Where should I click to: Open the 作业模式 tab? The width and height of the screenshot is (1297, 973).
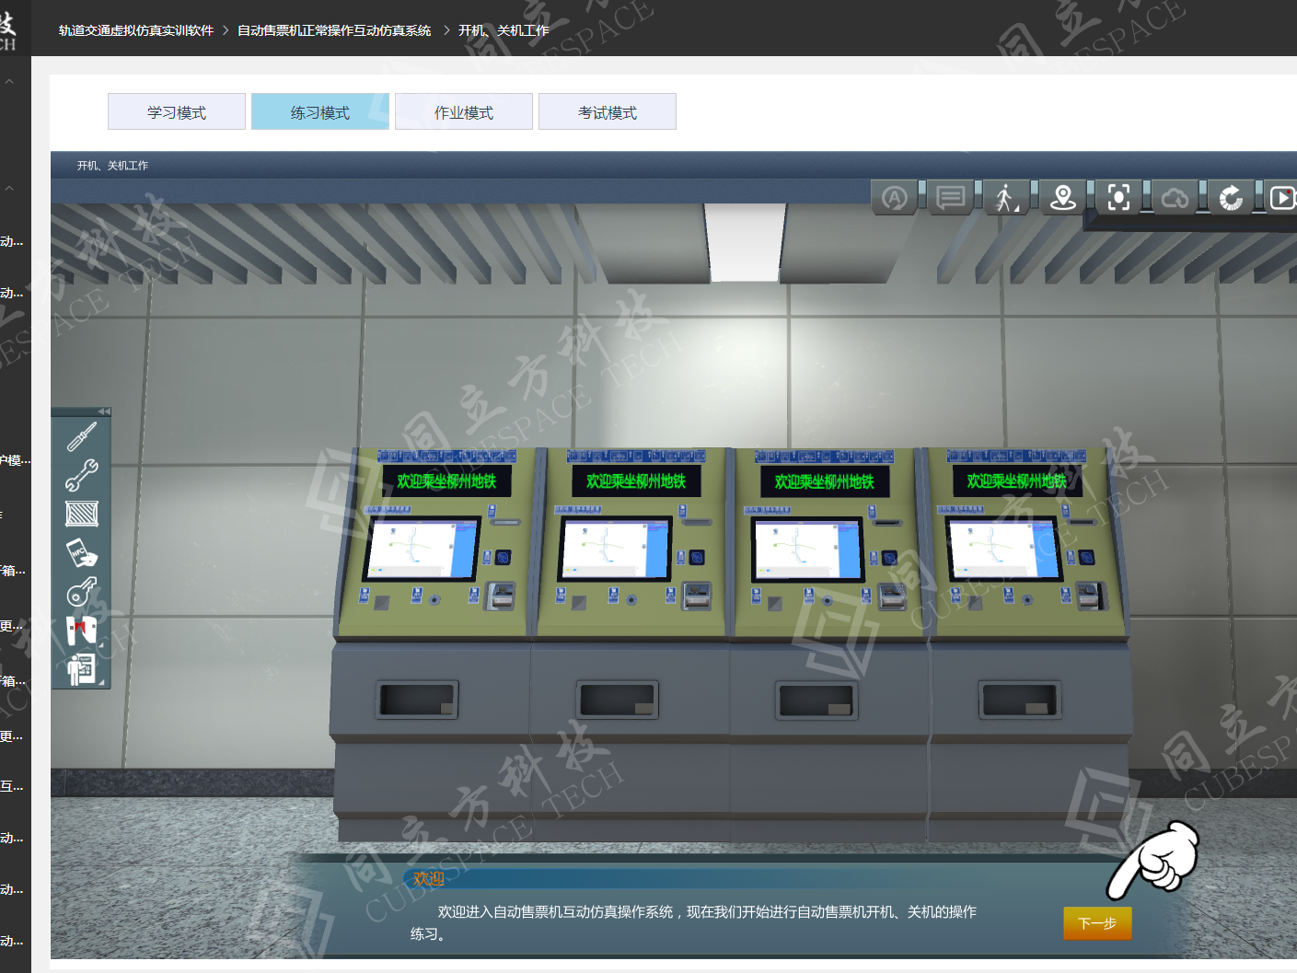464,112
